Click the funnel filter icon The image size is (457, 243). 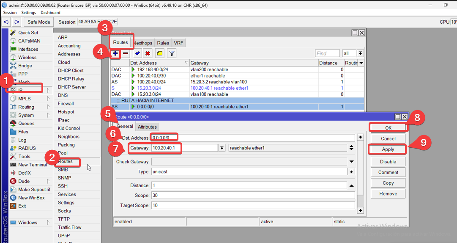pyautogui.click(x=172, y=53)
